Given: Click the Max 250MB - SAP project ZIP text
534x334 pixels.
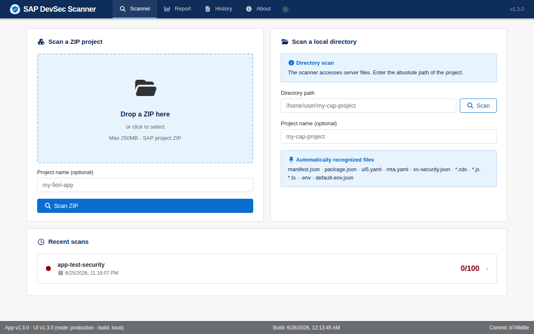Looking at the screenshot, I should pos(145,138).
